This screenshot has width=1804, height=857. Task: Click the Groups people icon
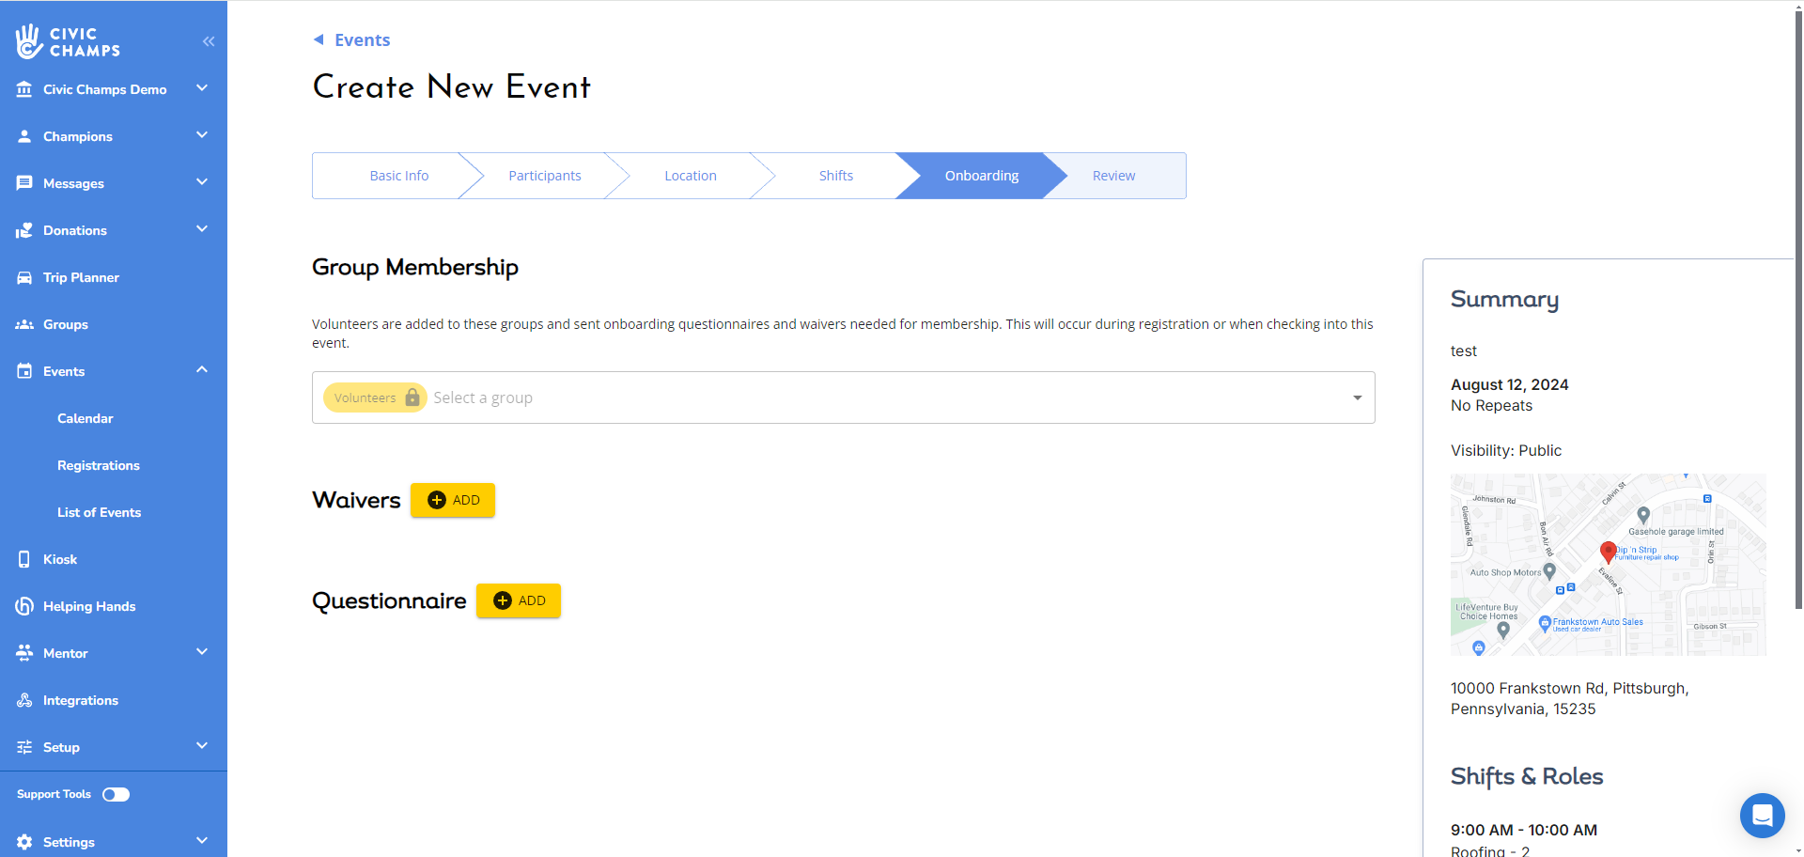pos(24,324)
